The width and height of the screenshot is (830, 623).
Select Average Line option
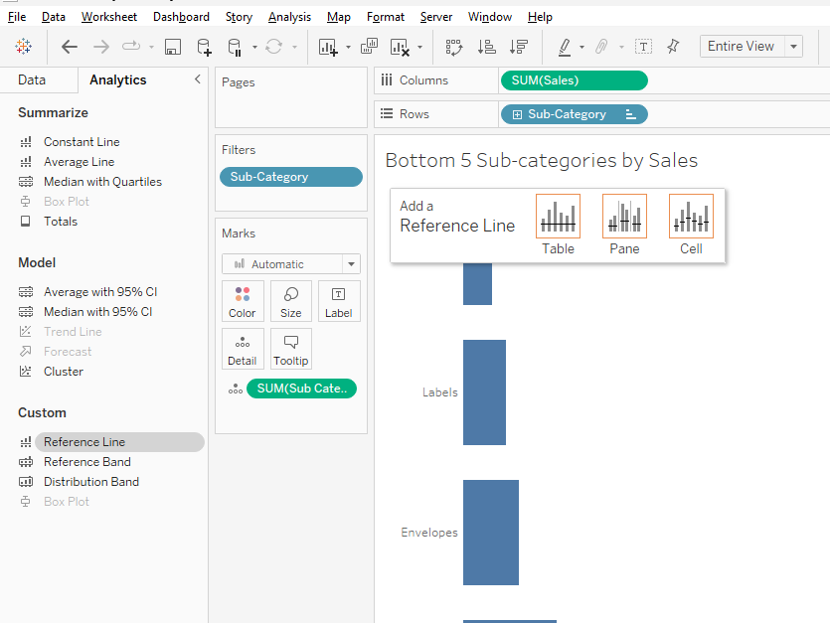tap(79, 162)
